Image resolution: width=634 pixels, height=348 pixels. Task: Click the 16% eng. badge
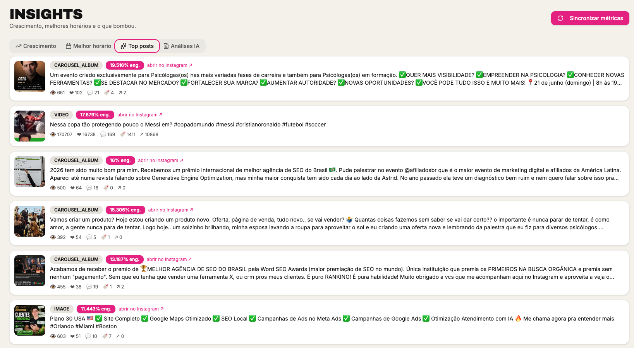[x=120, y=160]
